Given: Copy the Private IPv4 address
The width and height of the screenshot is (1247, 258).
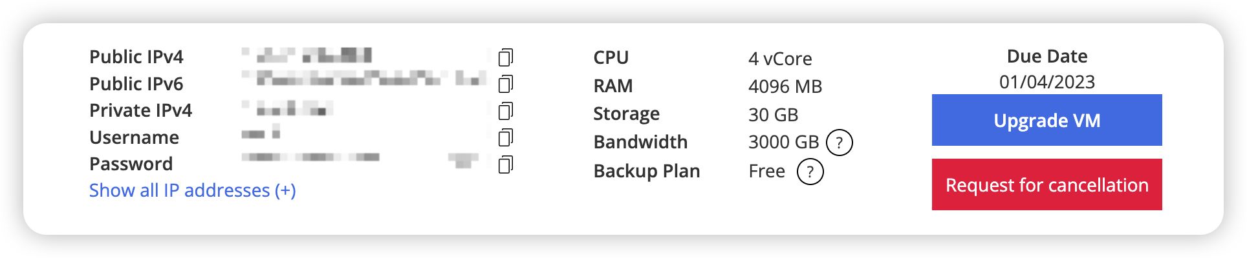Looking at the screenshot, I should (506, 111).
